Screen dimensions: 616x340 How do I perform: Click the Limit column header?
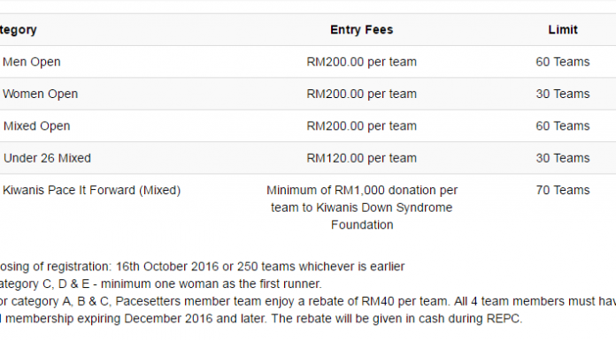click(x=563, y=30)
